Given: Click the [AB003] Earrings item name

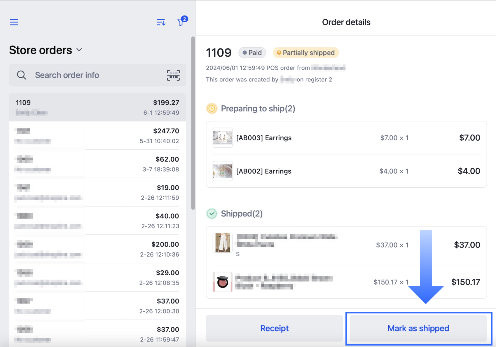Looking at the screenshot, I should 264,138.
